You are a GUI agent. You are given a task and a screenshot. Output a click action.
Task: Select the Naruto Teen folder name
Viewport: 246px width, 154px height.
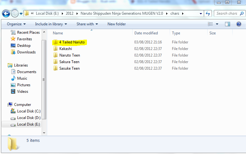click(70, 55)
